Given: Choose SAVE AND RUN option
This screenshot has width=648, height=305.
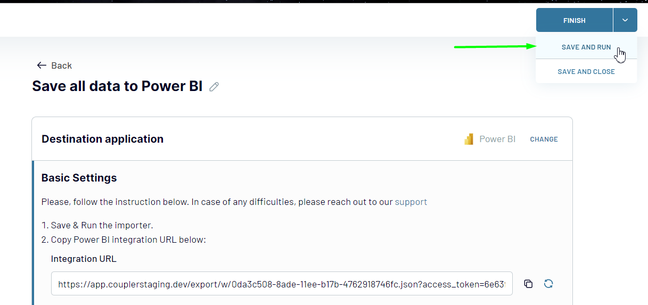Looking at the screenshot, I should point(586,47).
